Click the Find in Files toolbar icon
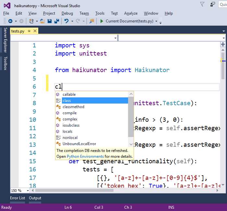The height and width of the screenshot is (211, 227). (x=92, y=21)
